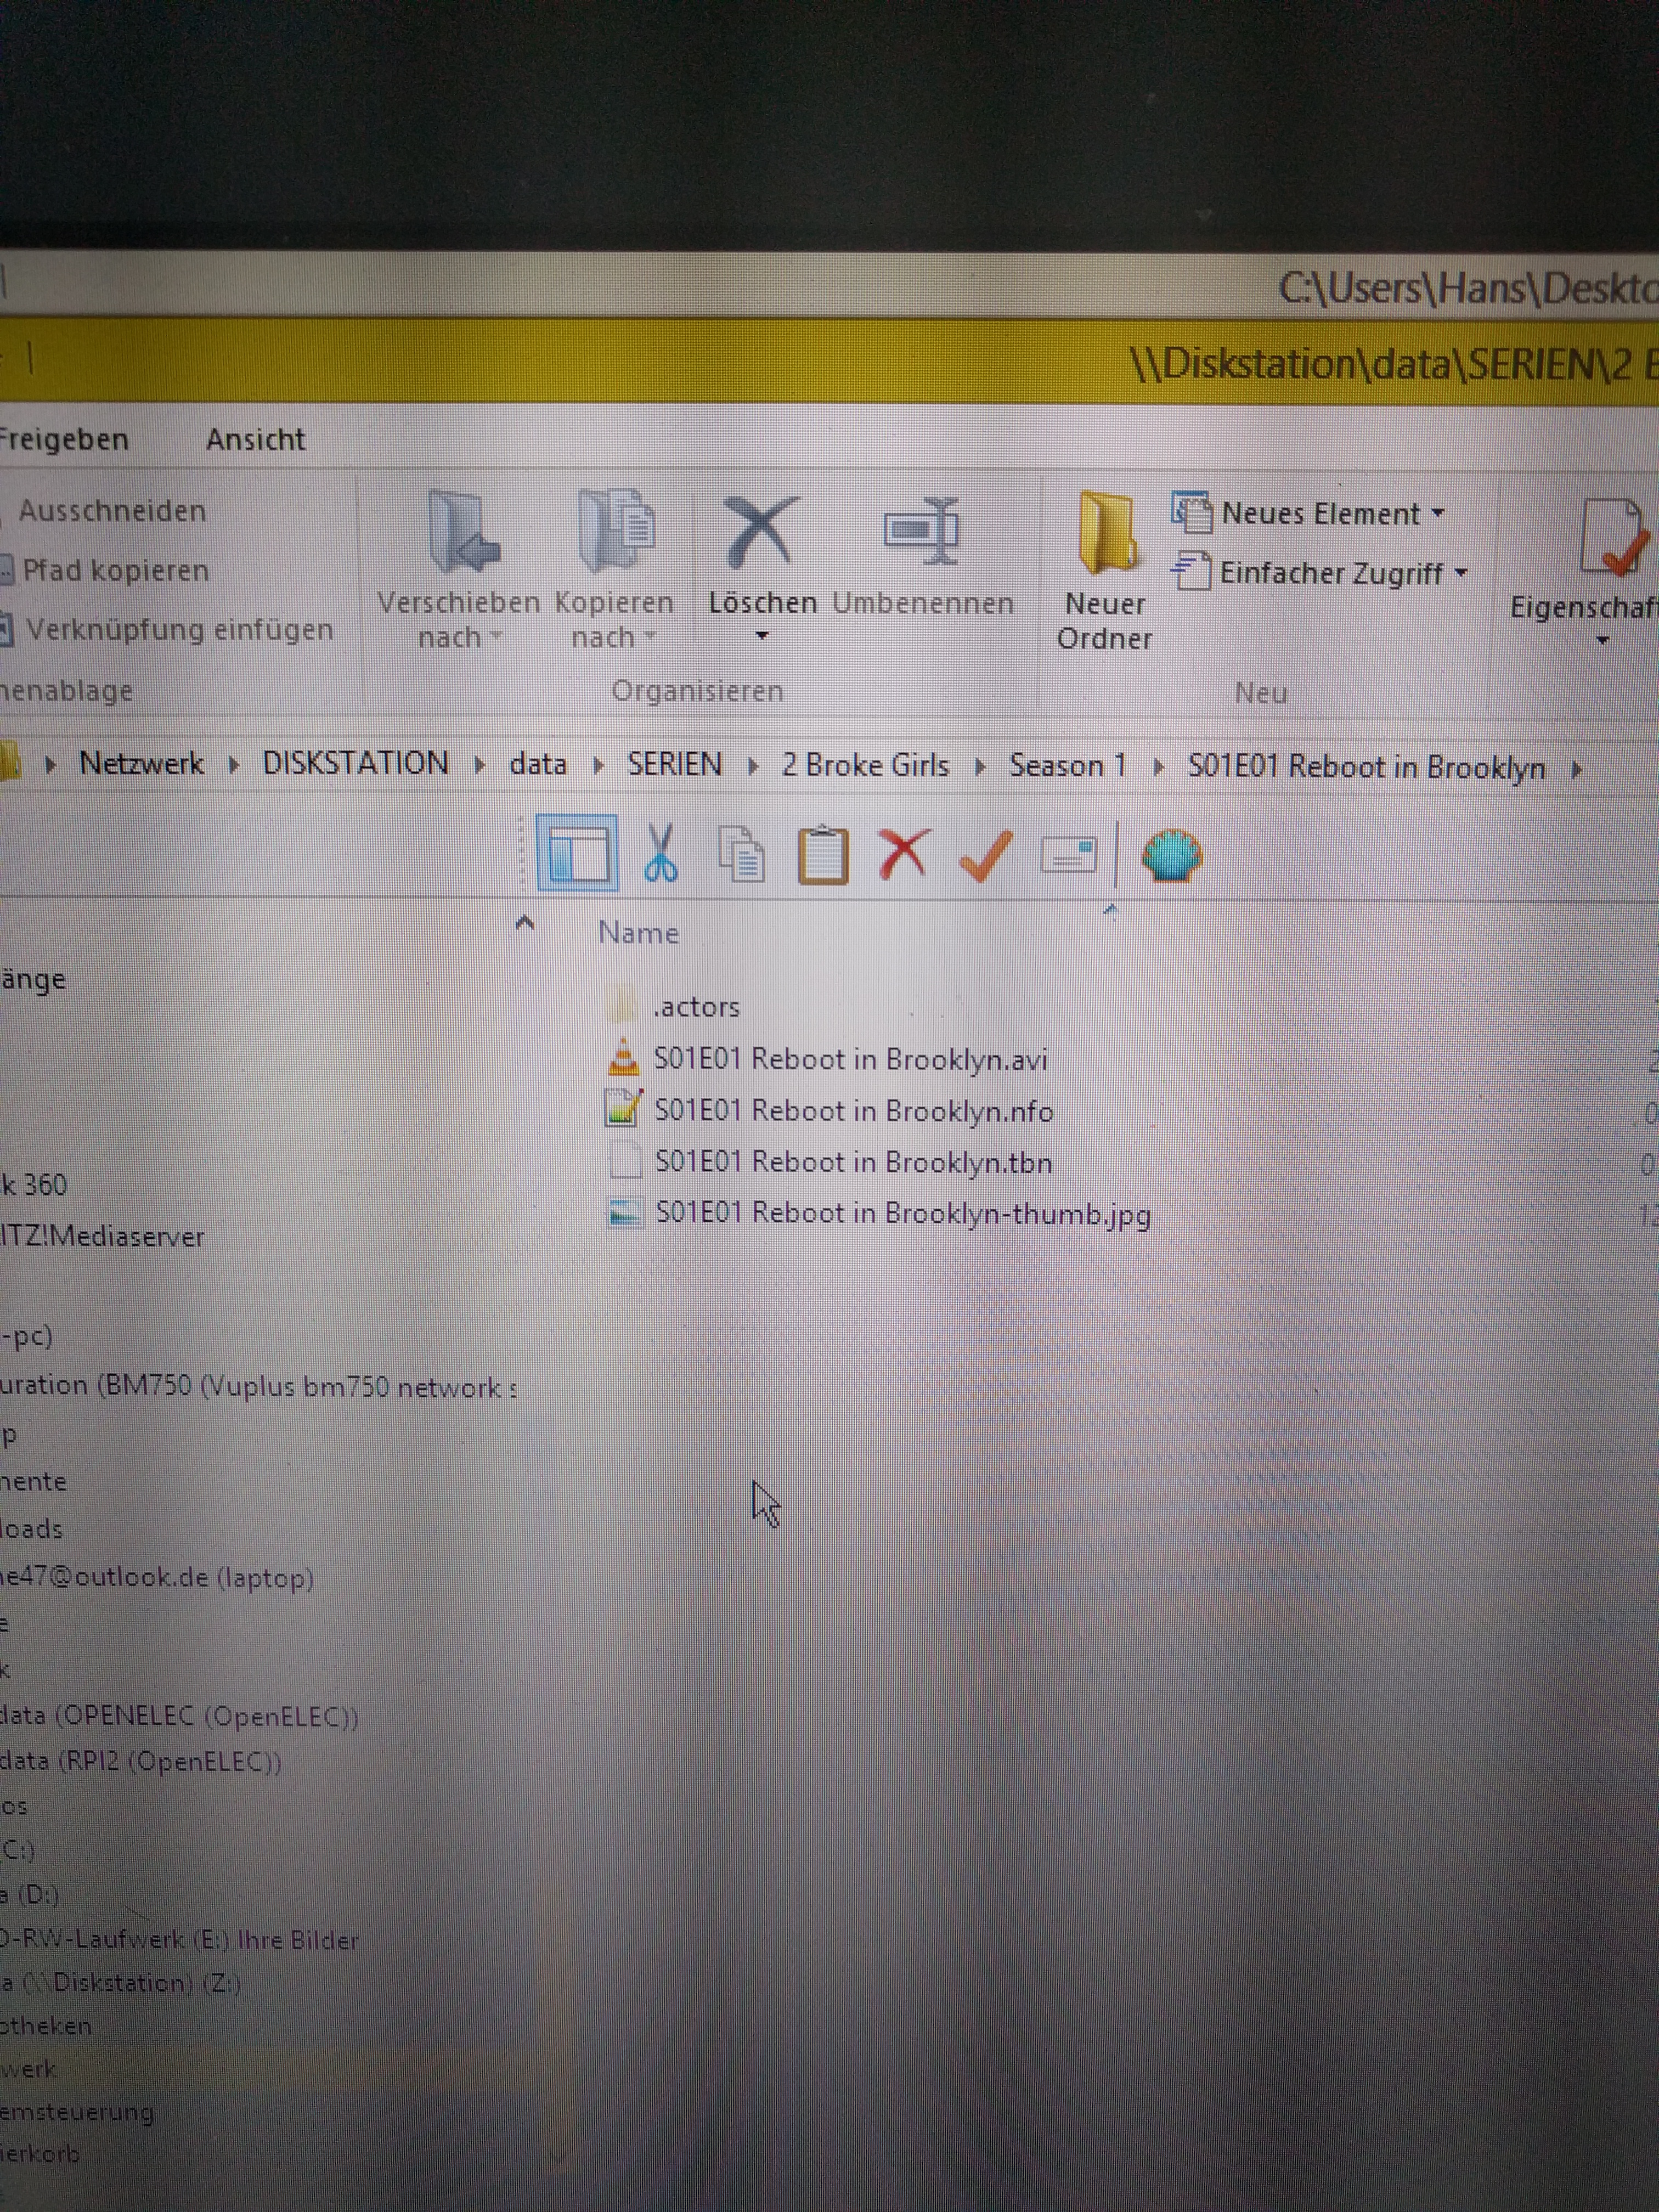Click notepad icon of the nfo file
Viewport: 1659px width, 2212px height.
(624, 1109)
